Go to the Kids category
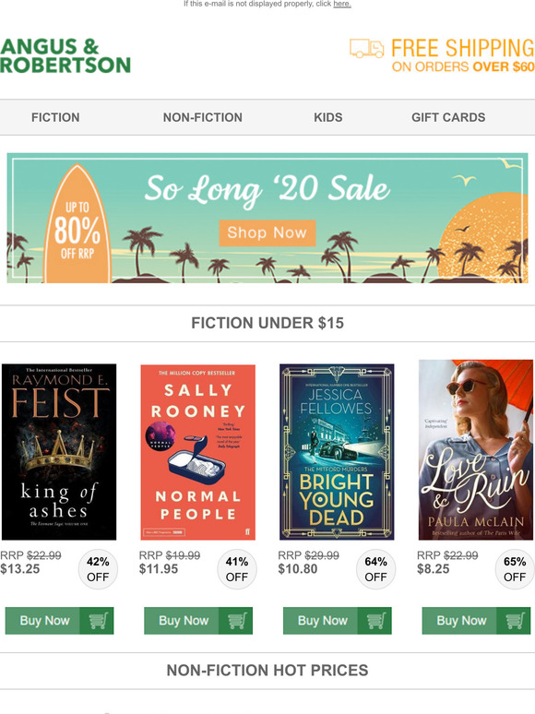This screenshot has height=714, width=535. coord(327,117)
